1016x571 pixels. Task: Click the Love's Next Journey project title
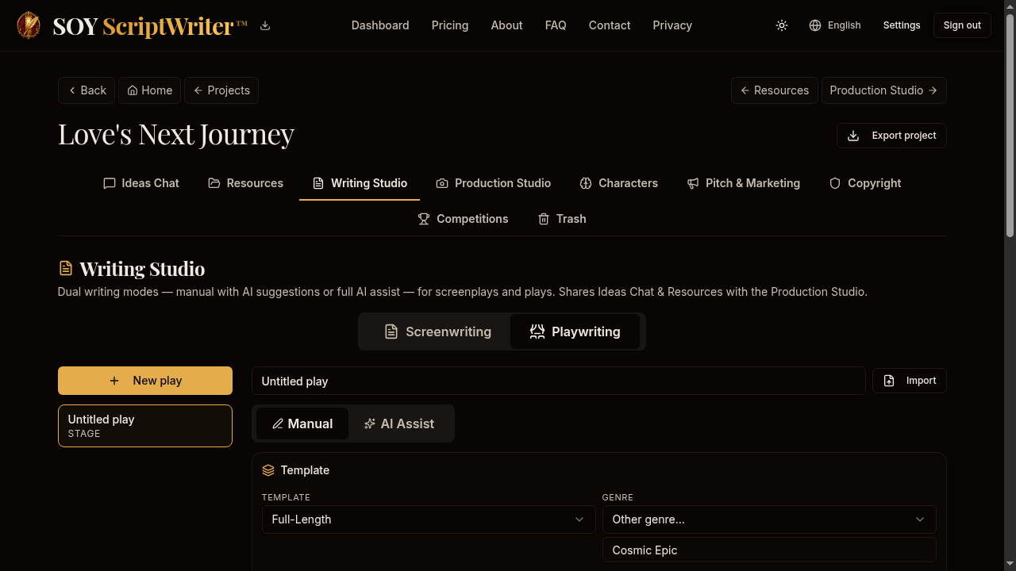coord(176,134)
